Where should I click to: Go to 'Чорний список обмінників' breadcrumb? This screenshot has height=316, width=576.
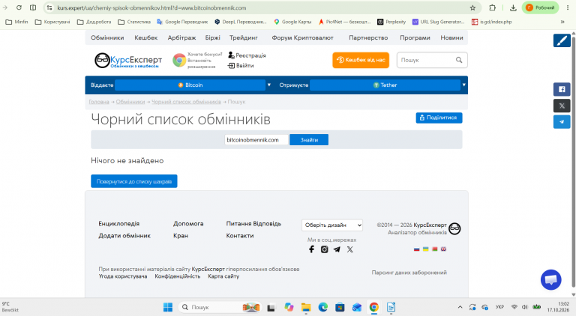[186, 102]
